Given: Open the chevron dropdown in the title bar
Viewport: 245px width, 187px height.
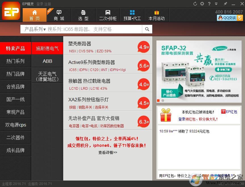Looking at the screenshot, I should (x=216, y=3).
